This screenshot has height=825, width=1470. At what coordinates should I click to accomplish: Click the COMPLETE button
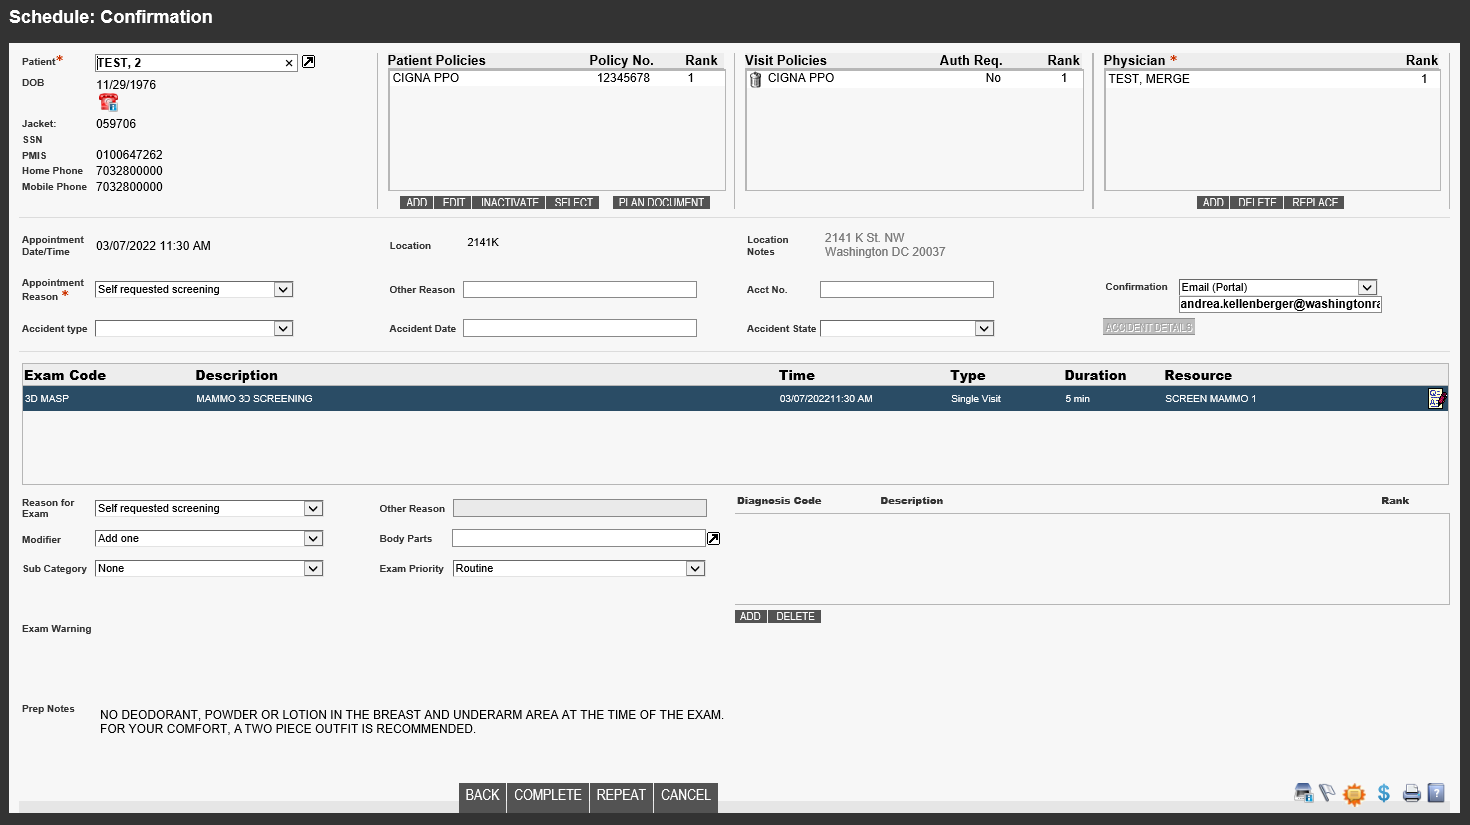pyautogui.click(x=548, y=795)
